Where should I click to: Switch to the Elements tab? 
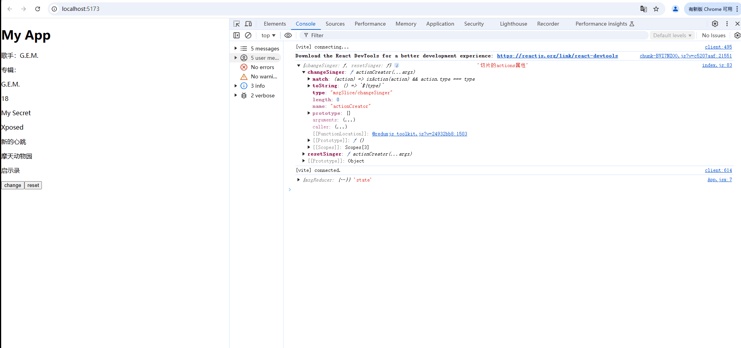[275, 24]
